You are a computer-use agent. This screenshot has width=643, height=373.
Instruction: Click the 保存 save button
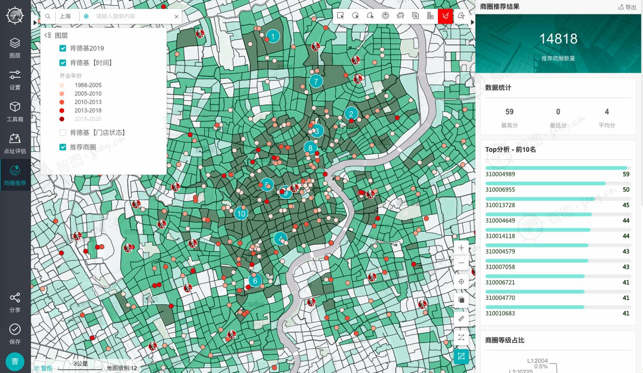point(15,334)
